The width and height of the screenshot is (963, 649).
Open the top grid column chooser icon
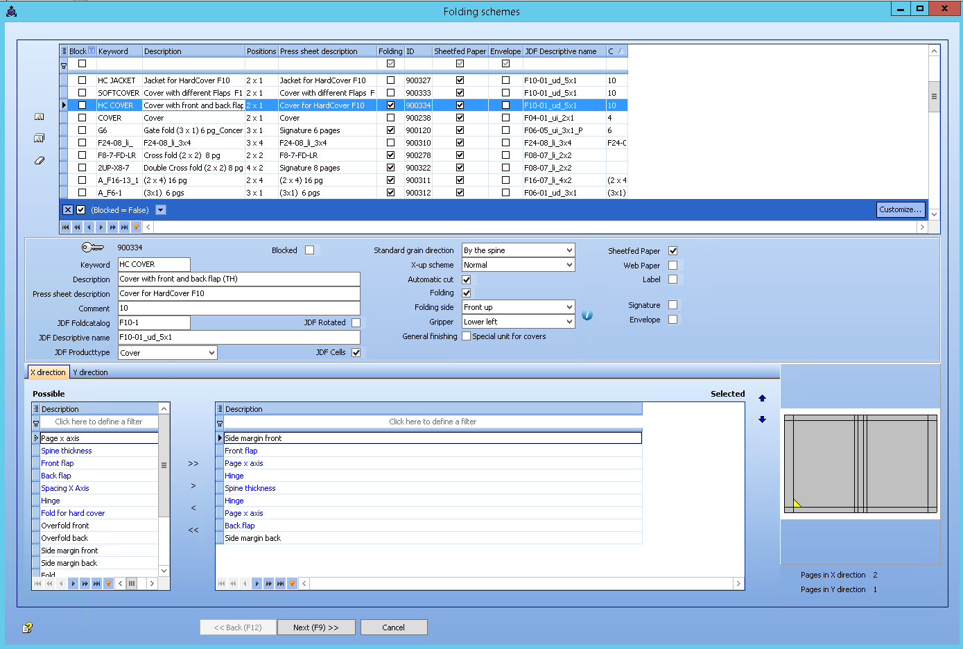pyautogui.click(x=64, y=51)
